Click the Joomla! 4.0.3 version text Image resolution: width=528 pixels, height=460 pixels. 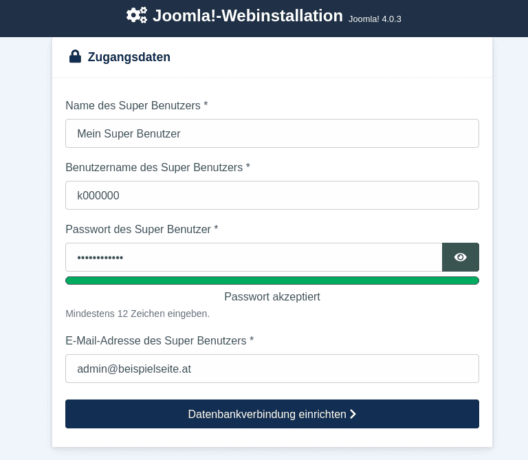pos(375,19)
